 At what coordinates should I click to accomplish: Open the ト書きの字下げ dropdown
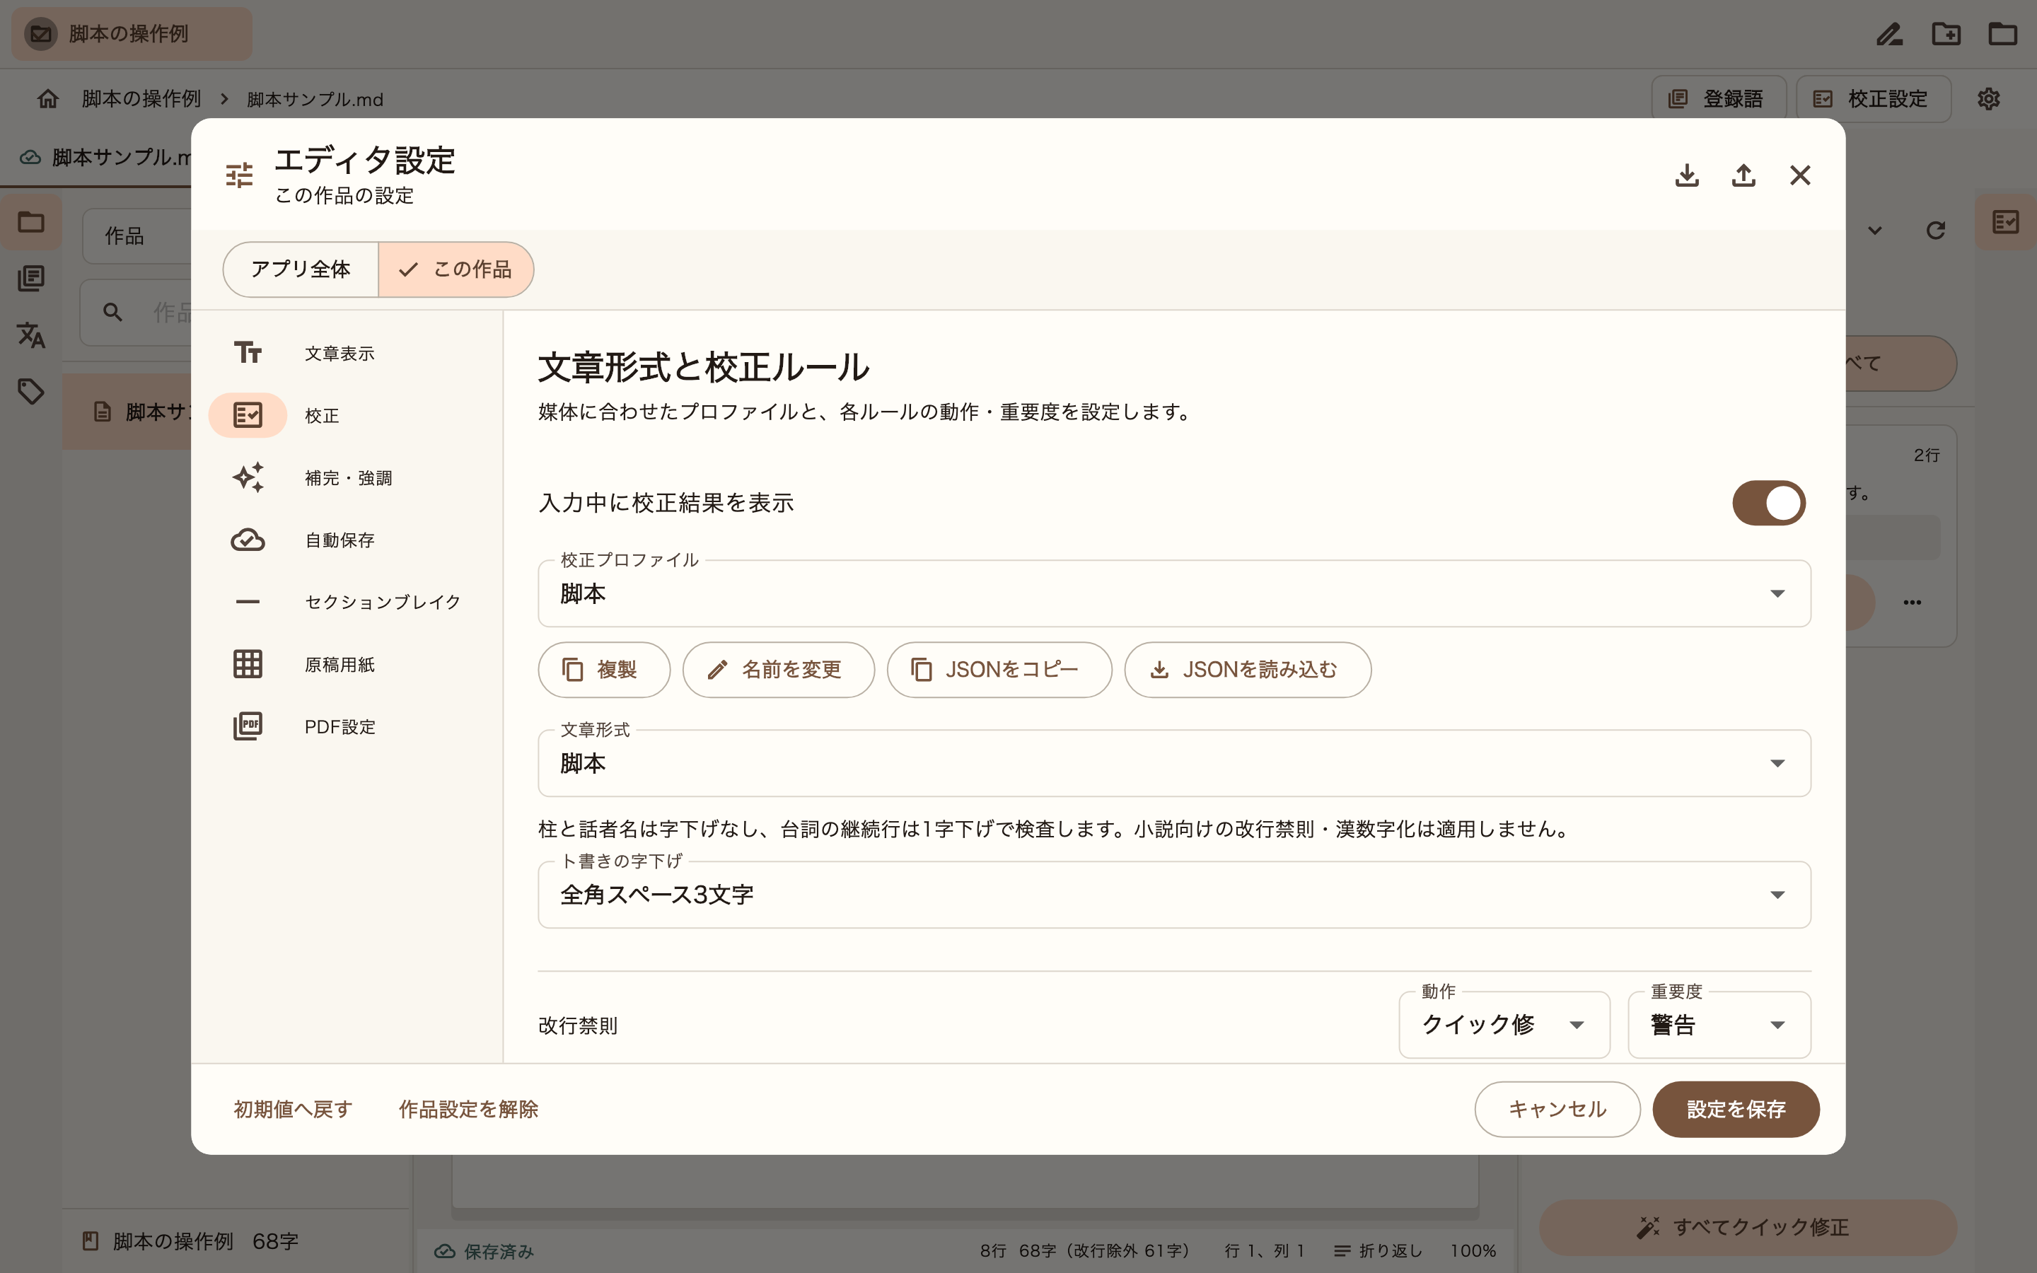click(1174, 894)
